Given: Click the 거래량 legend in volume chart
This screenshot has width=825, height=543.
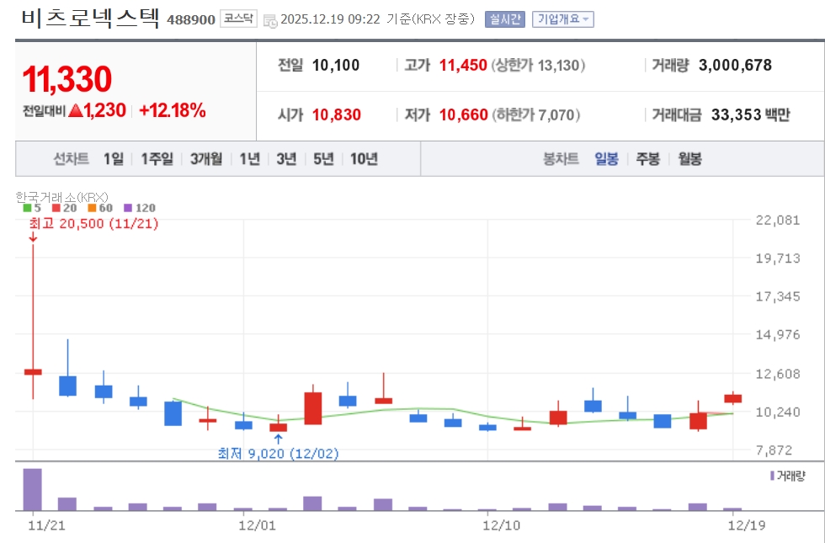Looking at the screenshot, I should (788, 476).
